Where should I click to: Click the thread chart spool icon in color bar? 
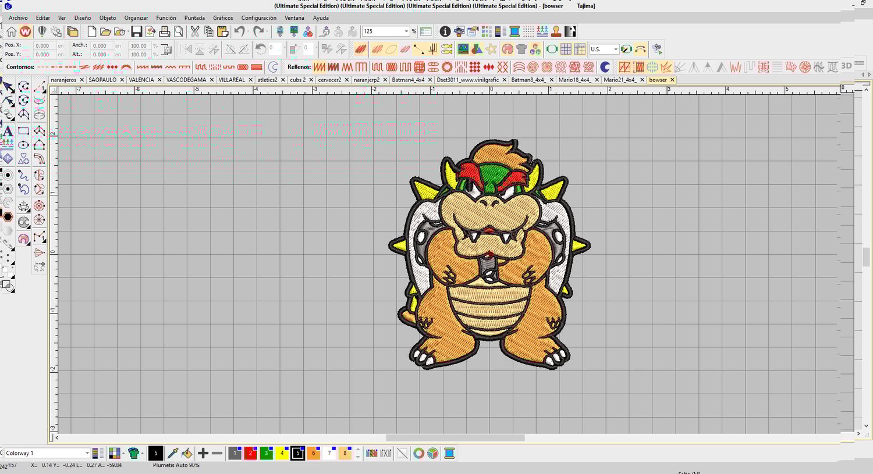tap(449, 453)
